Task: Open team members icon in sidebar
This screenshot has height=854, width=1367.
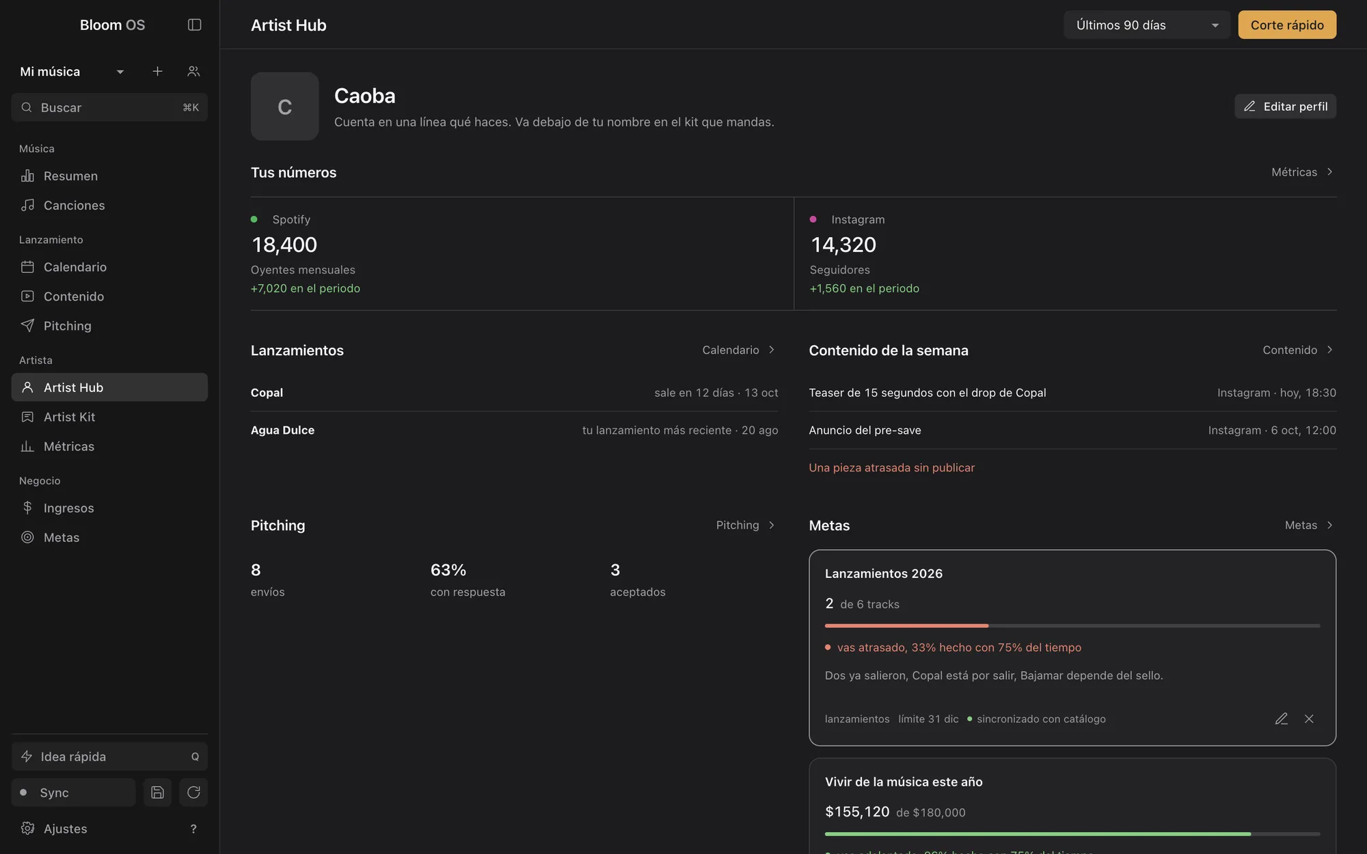Action: 193,71
